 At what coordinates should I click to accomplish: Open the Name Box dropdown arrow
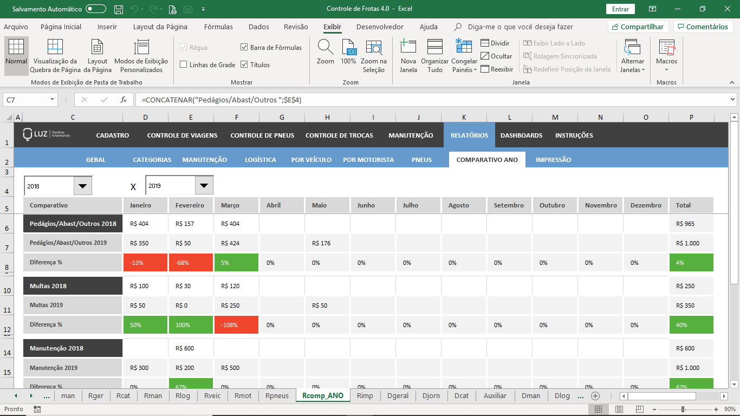click(x=52, y=100)
